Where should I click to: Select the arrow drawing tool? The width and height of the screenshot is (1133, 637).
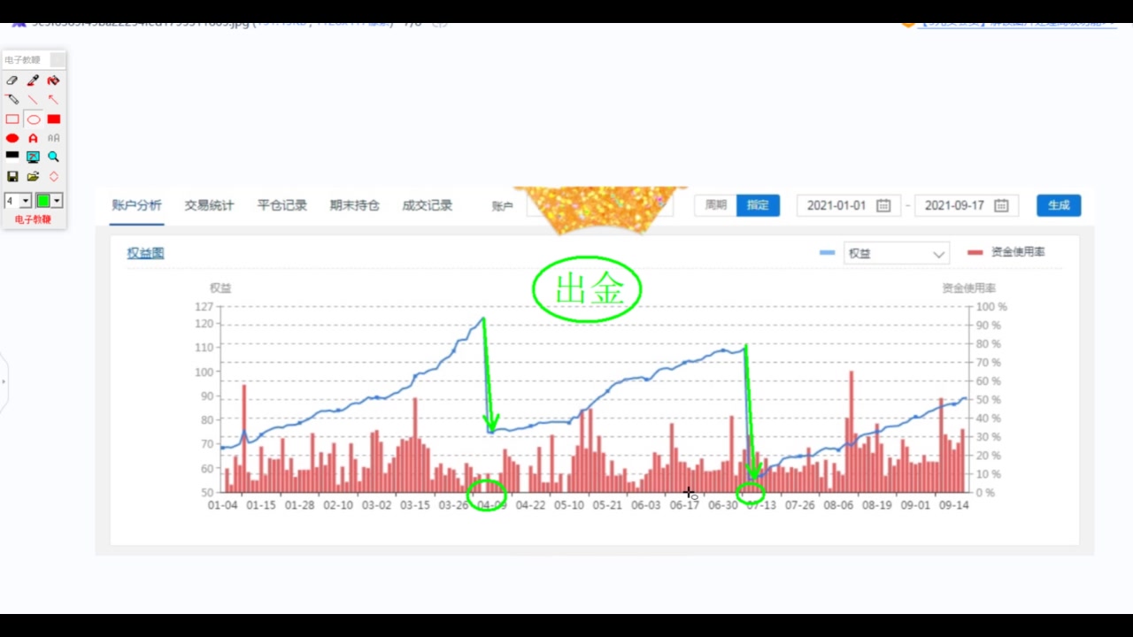[53, 100]
